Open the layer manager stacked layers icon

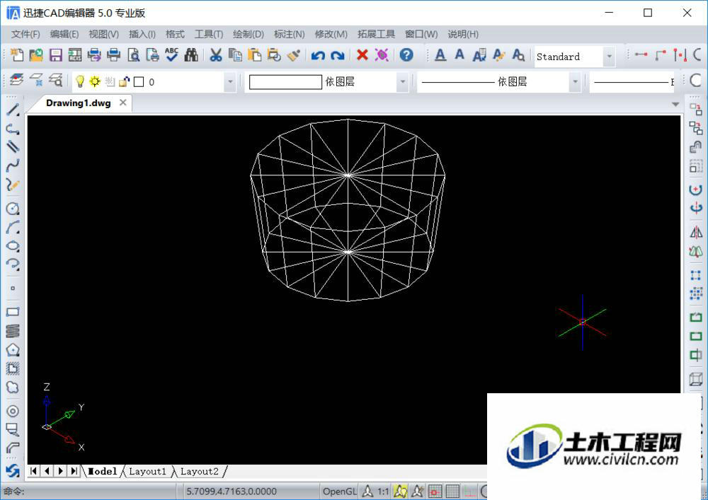tap(17, 81)
